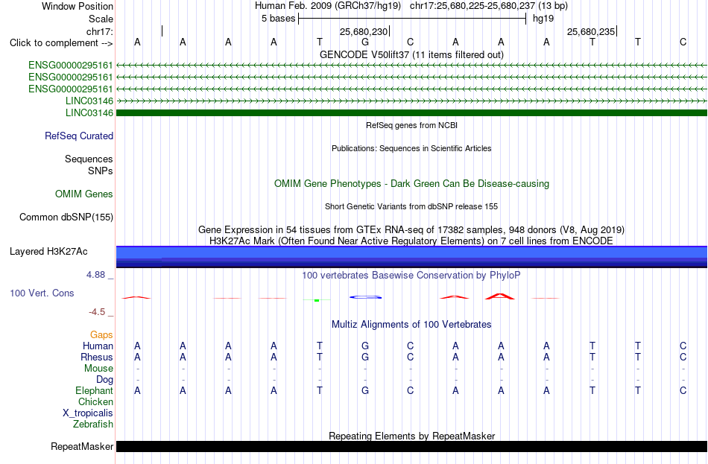Click the H3K27Ac Mark ENCODE title
Viewport: 708px width, 464px height.
coord(411,241)
